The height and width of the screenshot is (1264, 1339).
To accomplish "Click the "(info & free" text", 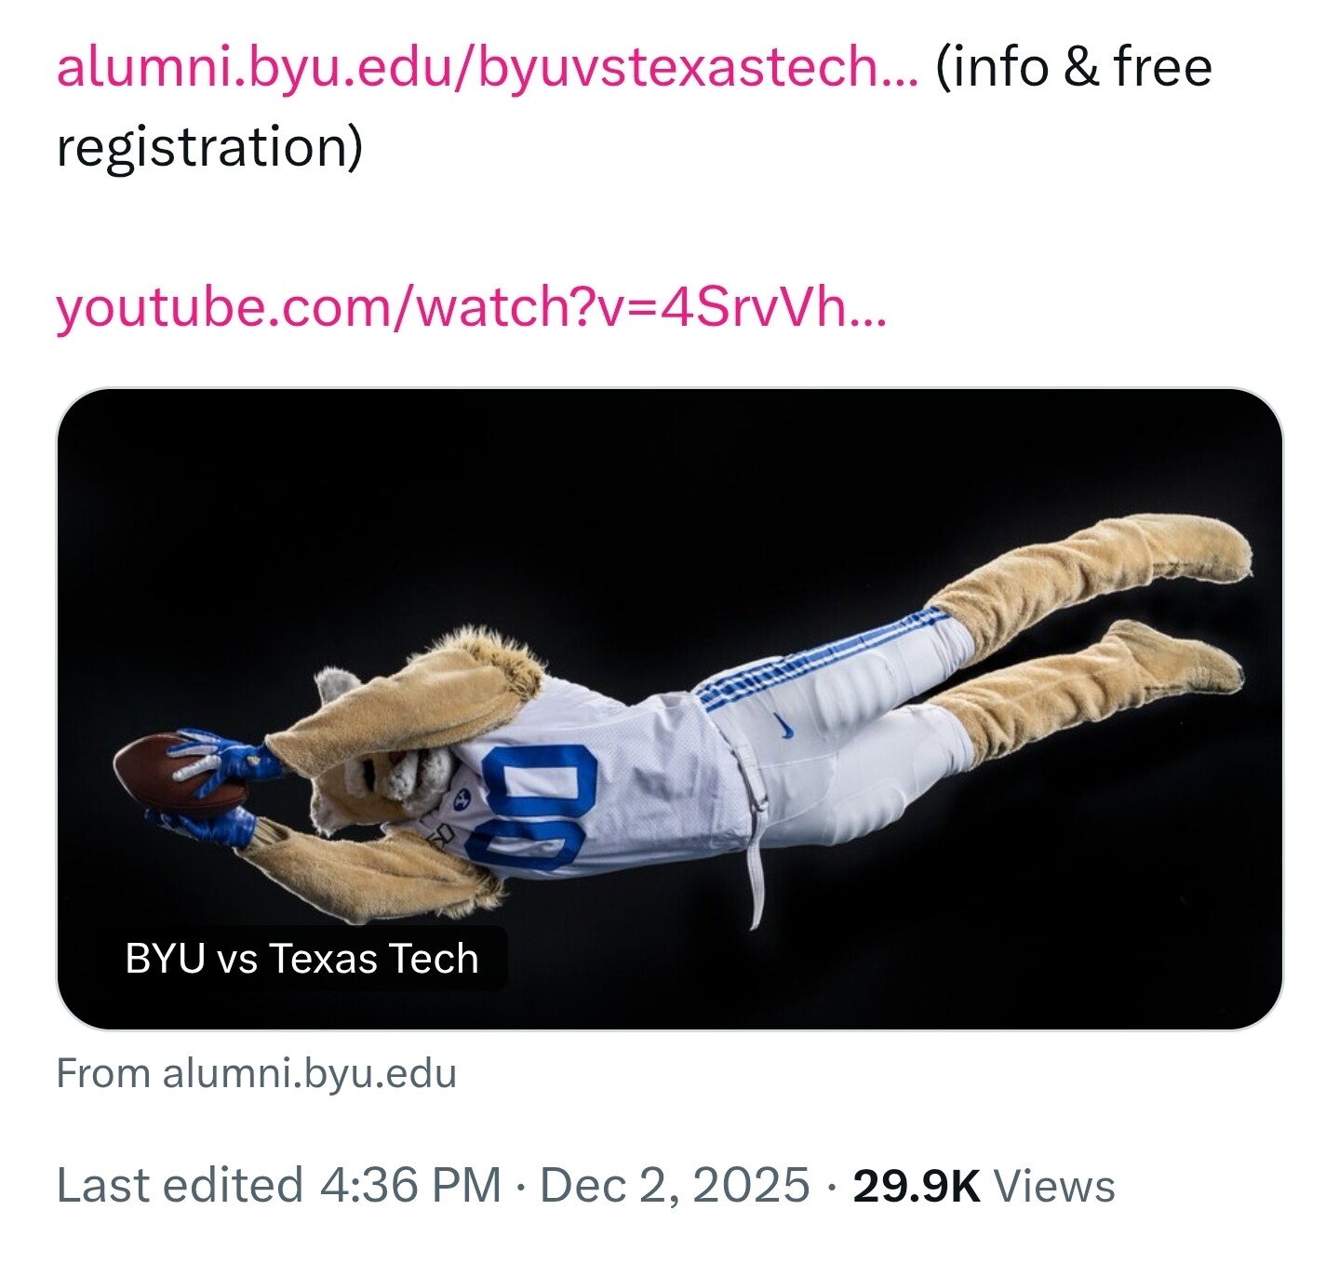I will pyautogui.click(x=1073, y=68).
